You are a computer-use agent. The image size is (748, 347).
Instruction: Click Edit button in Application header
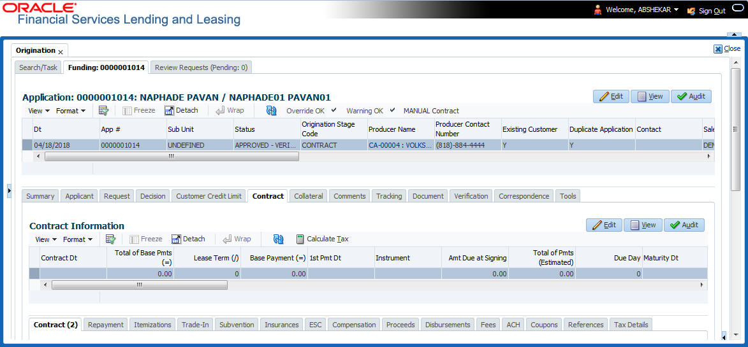611,96
